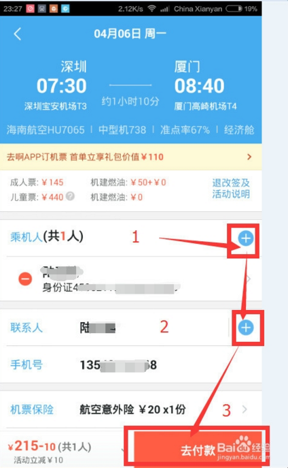The height and width of the screenshot is (470, 288).
Task: Expand the first-order gift pack promo chevron
Action: pyautogui.click(x=249, y=157)
